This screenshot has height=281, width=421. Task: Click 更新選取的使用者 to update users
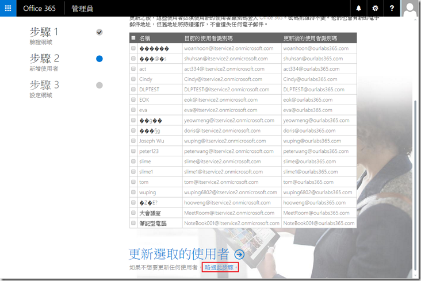click(x=179, y=254)
